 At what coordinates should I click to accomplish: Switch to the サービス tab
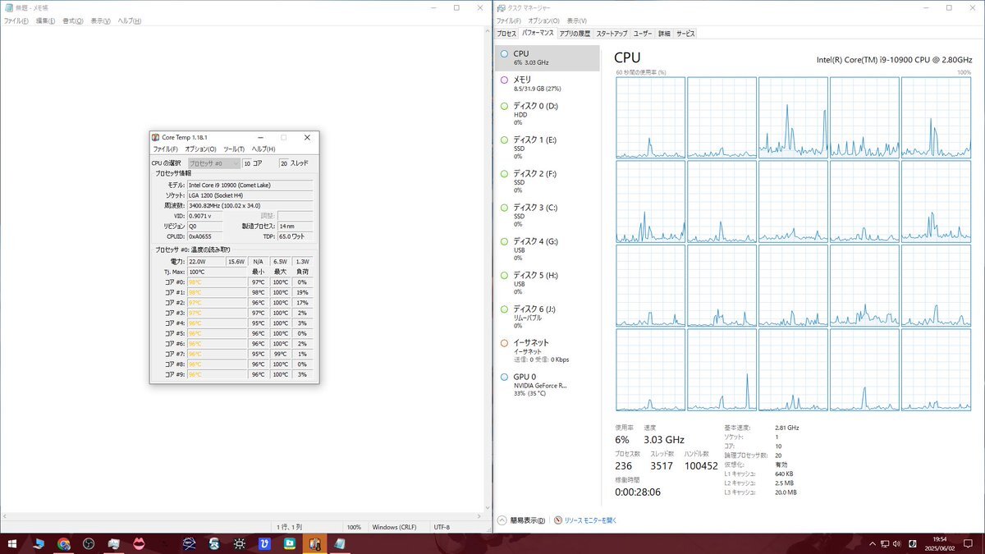tap(685, 34)
